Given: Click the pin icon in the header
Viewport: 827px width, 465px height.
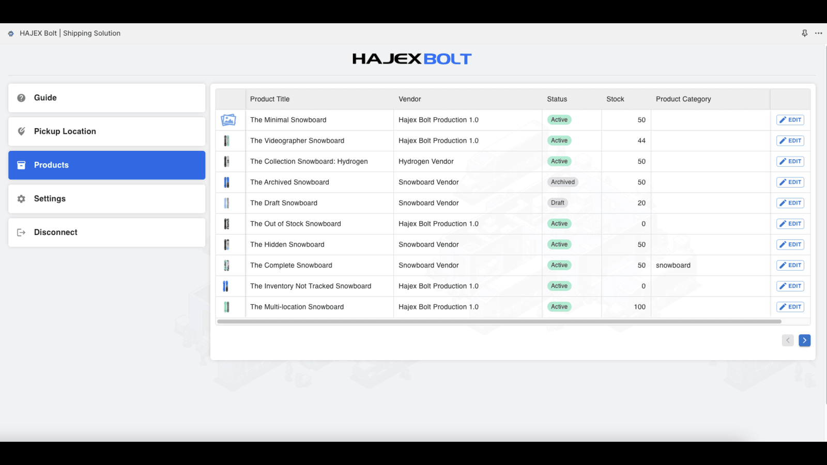Looking at the screenshot, I should (805, 33).
